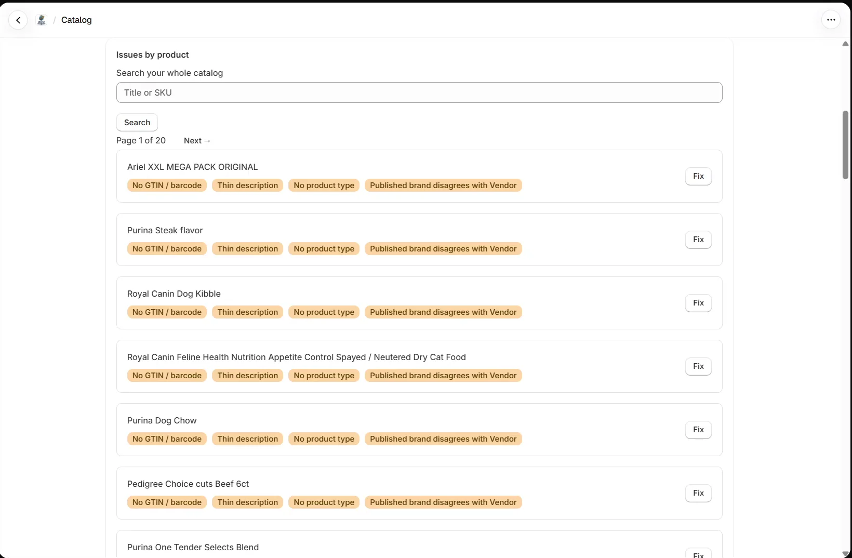Click 'Page 1 of 20' indicator
The height and width of the screenshot is (558, 852).
pyautogui.click(x=141, y=141)
